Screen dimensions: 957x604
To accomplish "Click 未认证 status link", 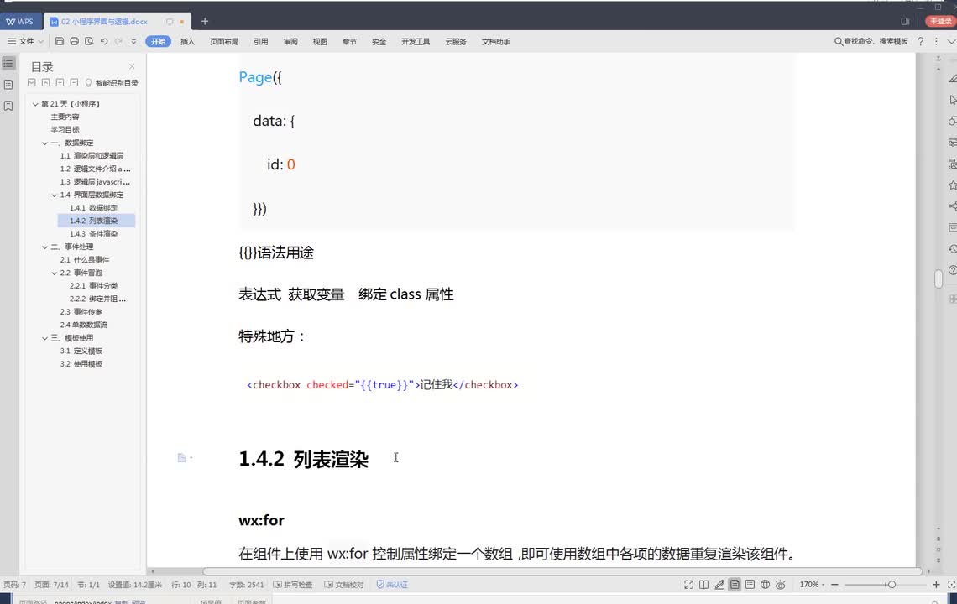I will [392, 585].
